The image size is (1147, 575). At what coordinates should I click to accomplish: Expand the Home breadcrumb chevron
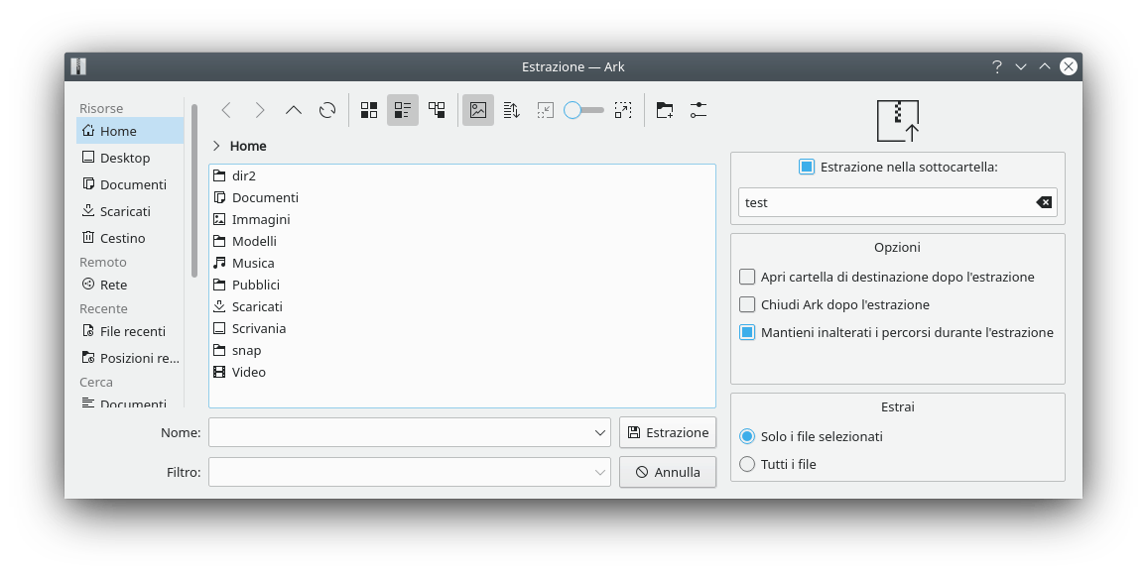(x=216, y=146)
